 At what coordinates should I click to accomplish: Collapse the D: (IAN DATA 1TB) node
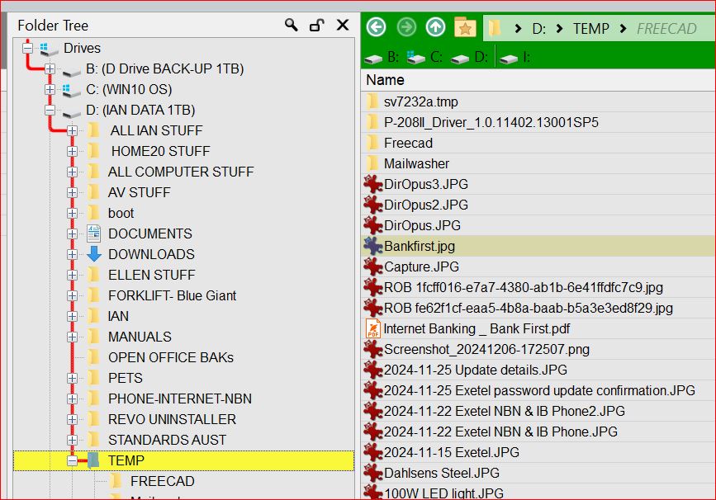[x=50, y=110]
